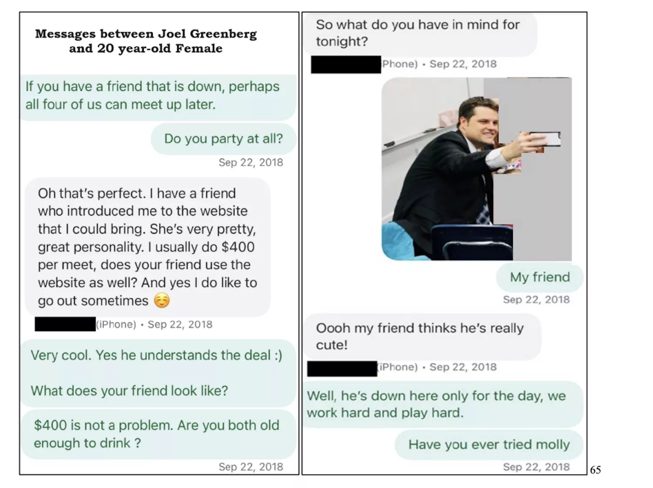
Task: Click the 'Have you ever tried molly' bubble
Action: point(489,445)
